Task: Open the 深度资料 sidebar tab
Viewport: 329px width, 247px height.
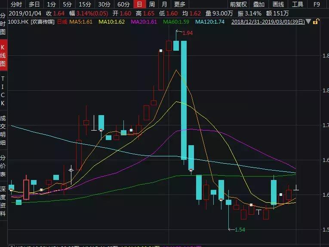Action: (x=3, y=201)
